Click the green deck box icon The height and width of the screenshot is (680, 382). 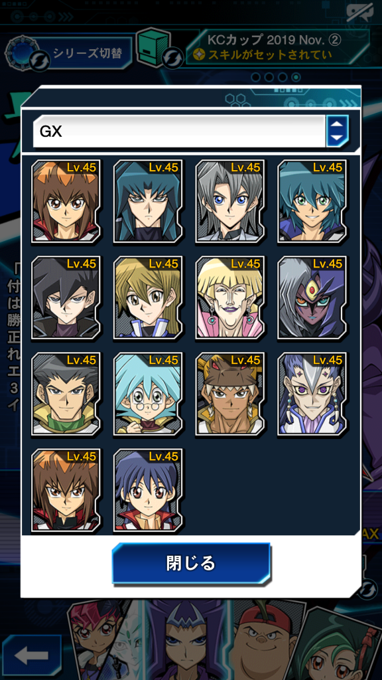pos(151,48)
